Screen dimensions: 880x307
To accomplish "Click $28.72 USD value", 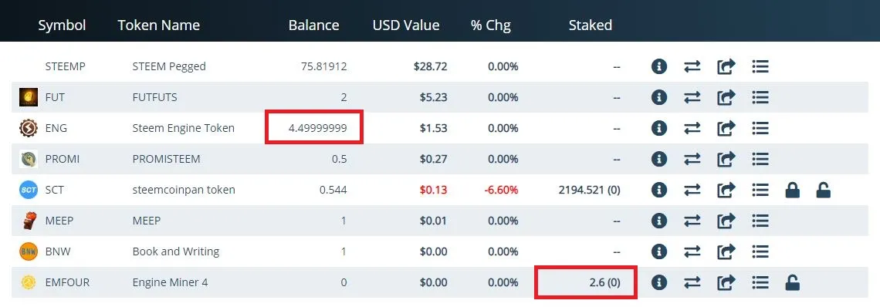I will 431,66.
